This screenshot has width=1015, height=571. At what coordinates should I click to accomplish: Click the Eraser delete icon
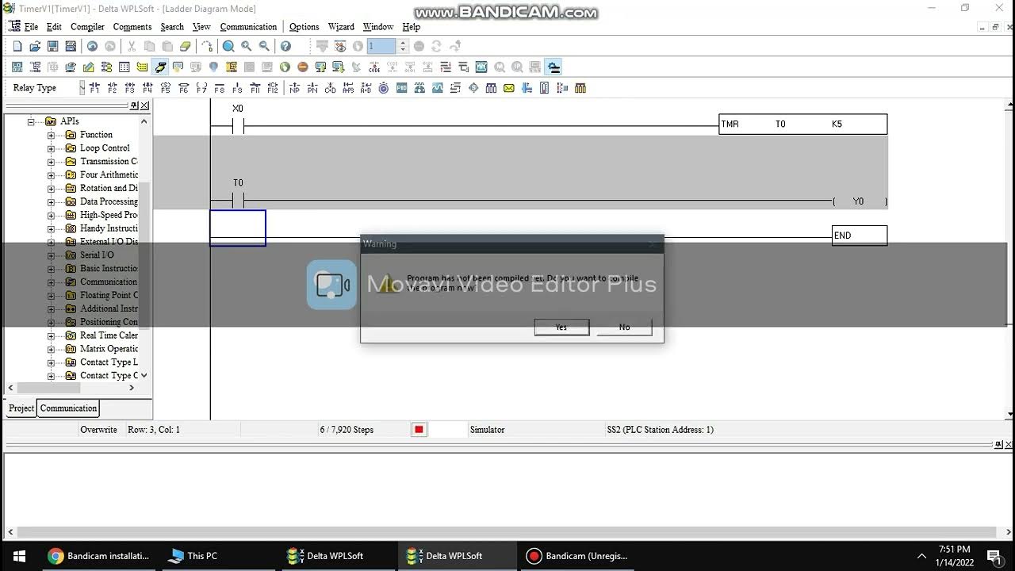click(x=186, y=47)
